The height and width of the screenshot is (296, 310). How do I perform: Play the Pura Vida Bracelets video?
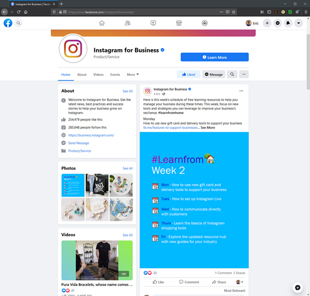(x=97, y=260)
